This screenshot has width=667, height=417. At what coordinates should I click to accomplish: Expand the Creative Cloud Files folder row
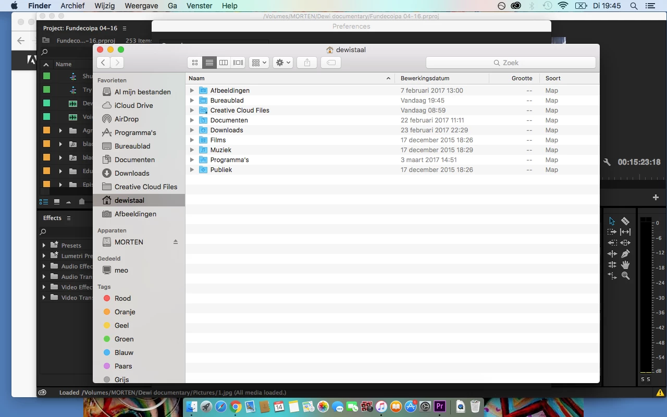pos(192,111)
